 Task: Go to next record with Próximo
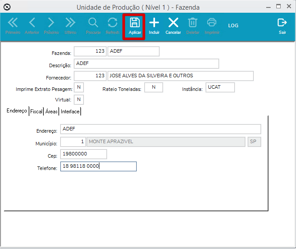click(51, 26)
